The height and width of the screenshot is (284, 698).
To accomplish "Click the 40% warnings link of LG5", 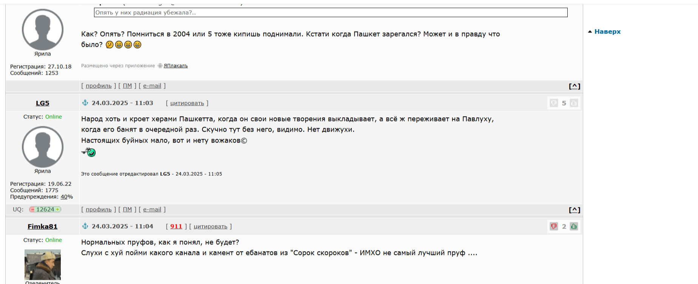I will 66,197.
